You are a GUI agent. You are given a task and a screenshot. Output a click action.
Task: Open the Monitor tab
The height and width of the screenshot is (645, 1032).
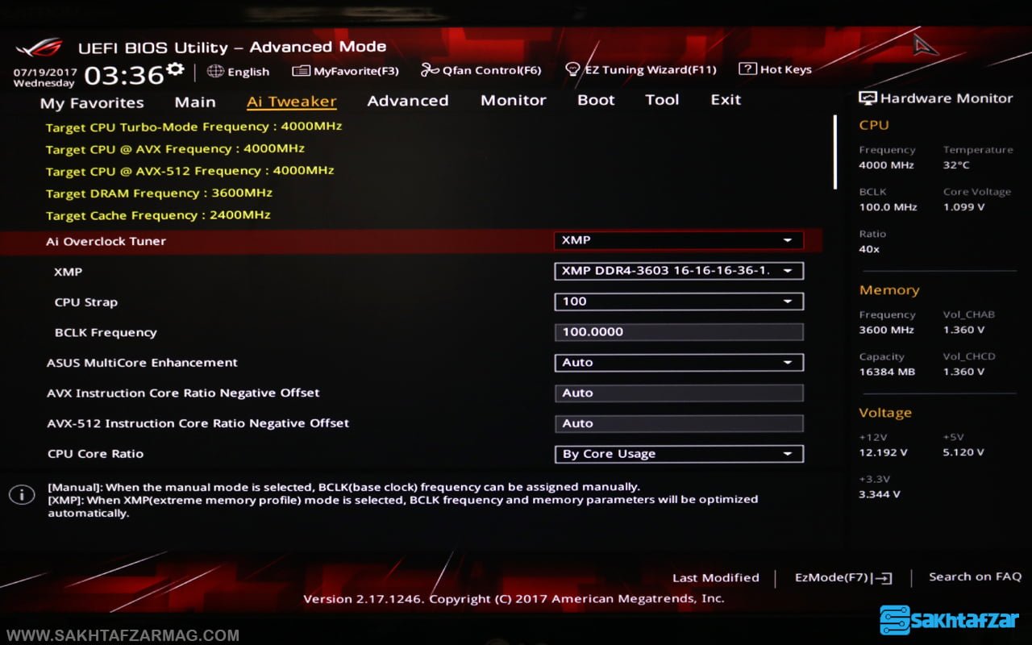[513, 101]
